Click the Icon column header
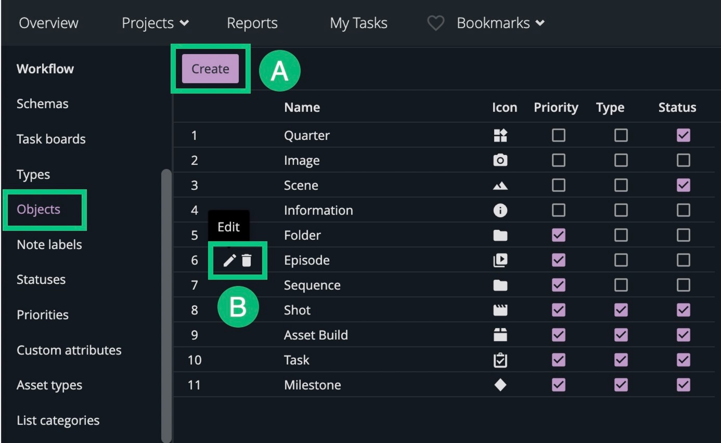The image size is (721, 443). pos(504,108)
